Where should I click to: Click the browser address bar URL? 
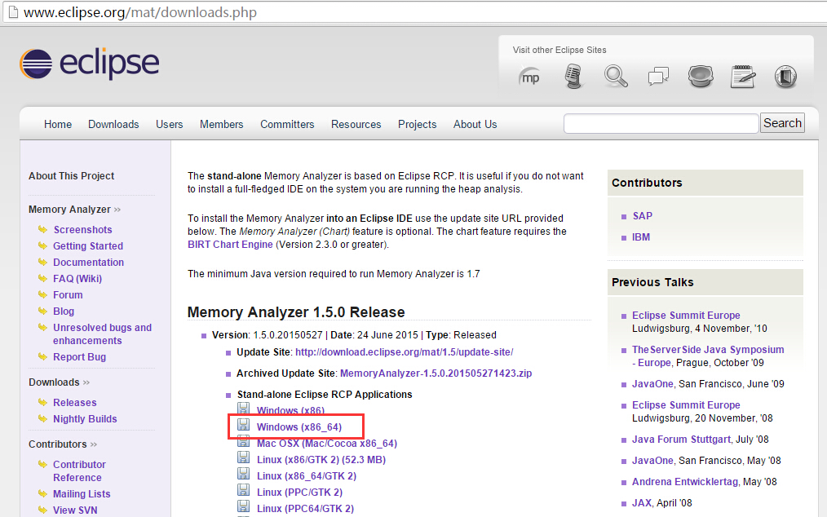coord(140,12)
